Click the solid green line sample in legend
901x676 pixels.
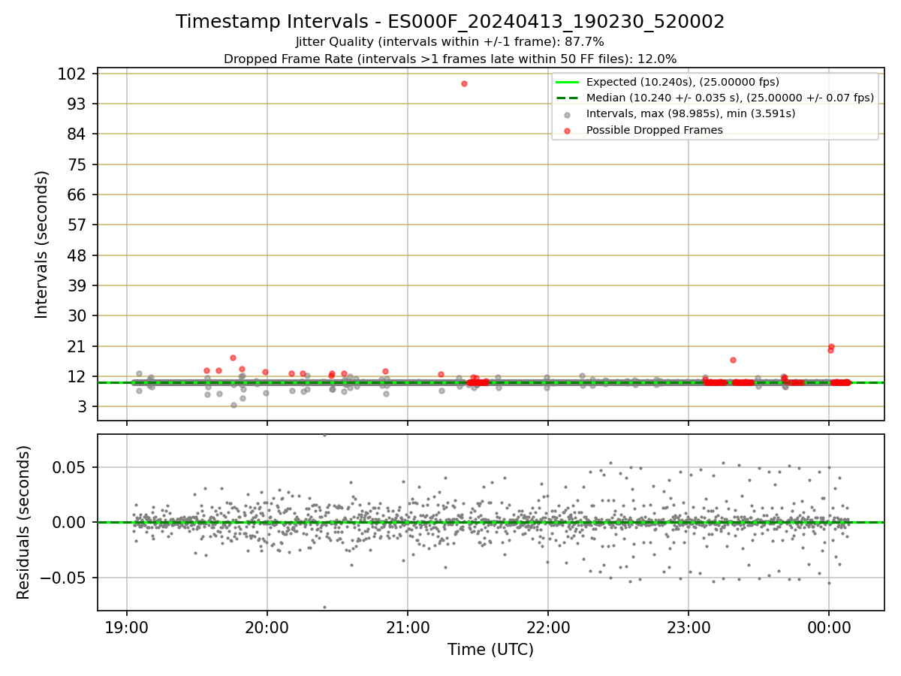(568, 82)
